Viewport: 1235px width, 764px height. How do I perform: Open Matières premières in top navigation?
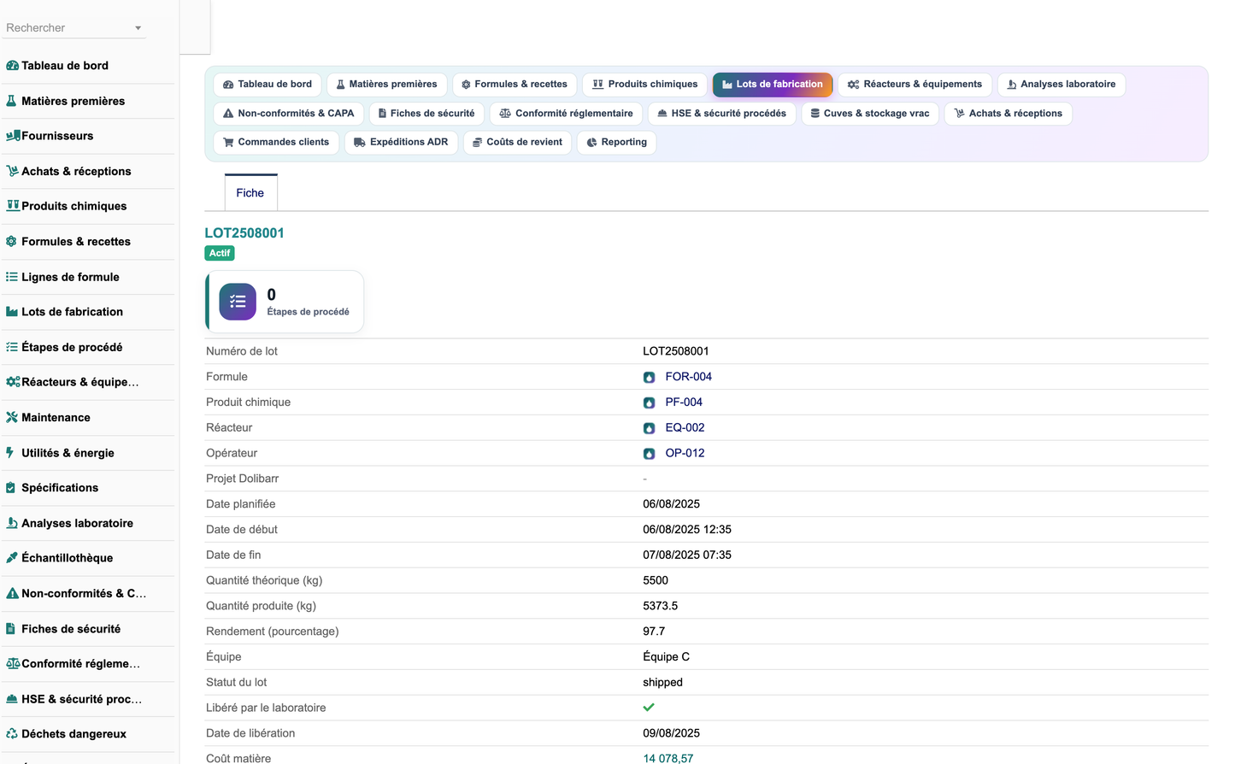(x=386, y=85)
